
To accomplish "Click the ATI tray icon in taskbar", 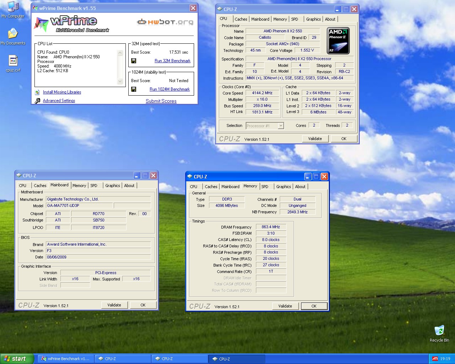I will (x=435, y=359).
